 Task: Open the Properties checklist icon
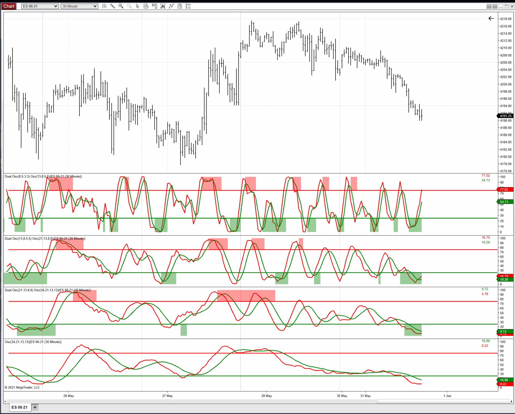coord(188,6)
